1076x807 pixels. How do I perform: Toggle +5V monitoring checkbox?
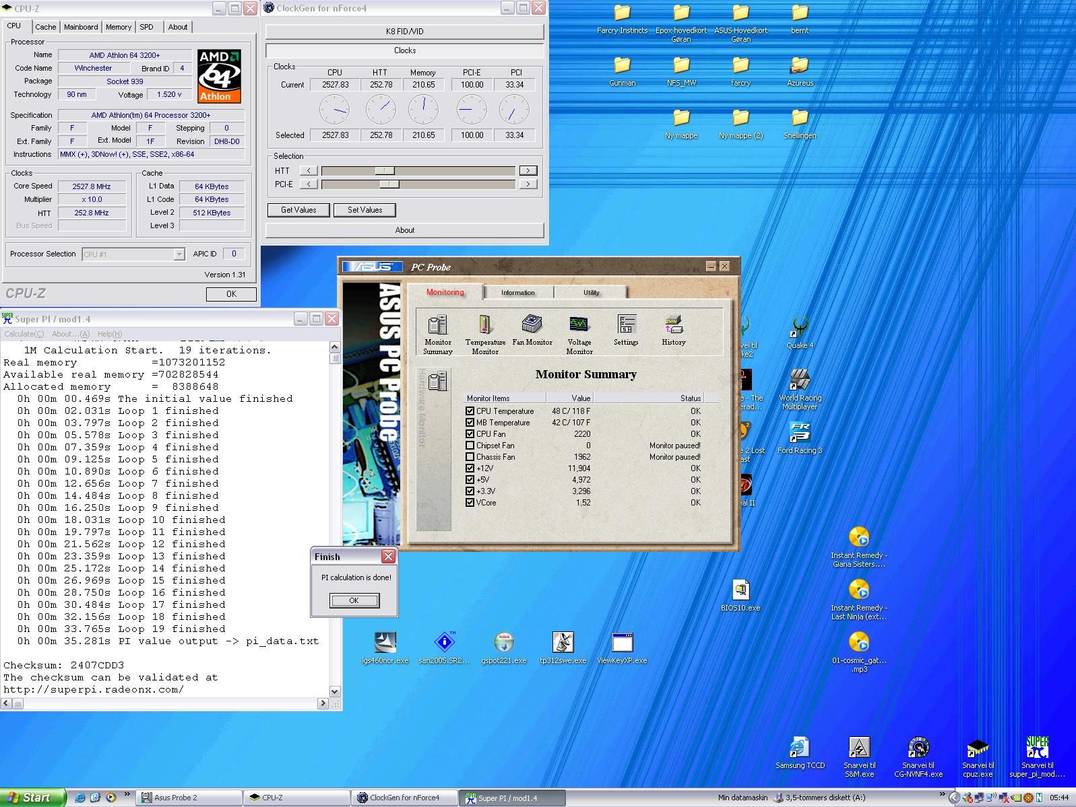pyautogui.click(x=470, y=479)
